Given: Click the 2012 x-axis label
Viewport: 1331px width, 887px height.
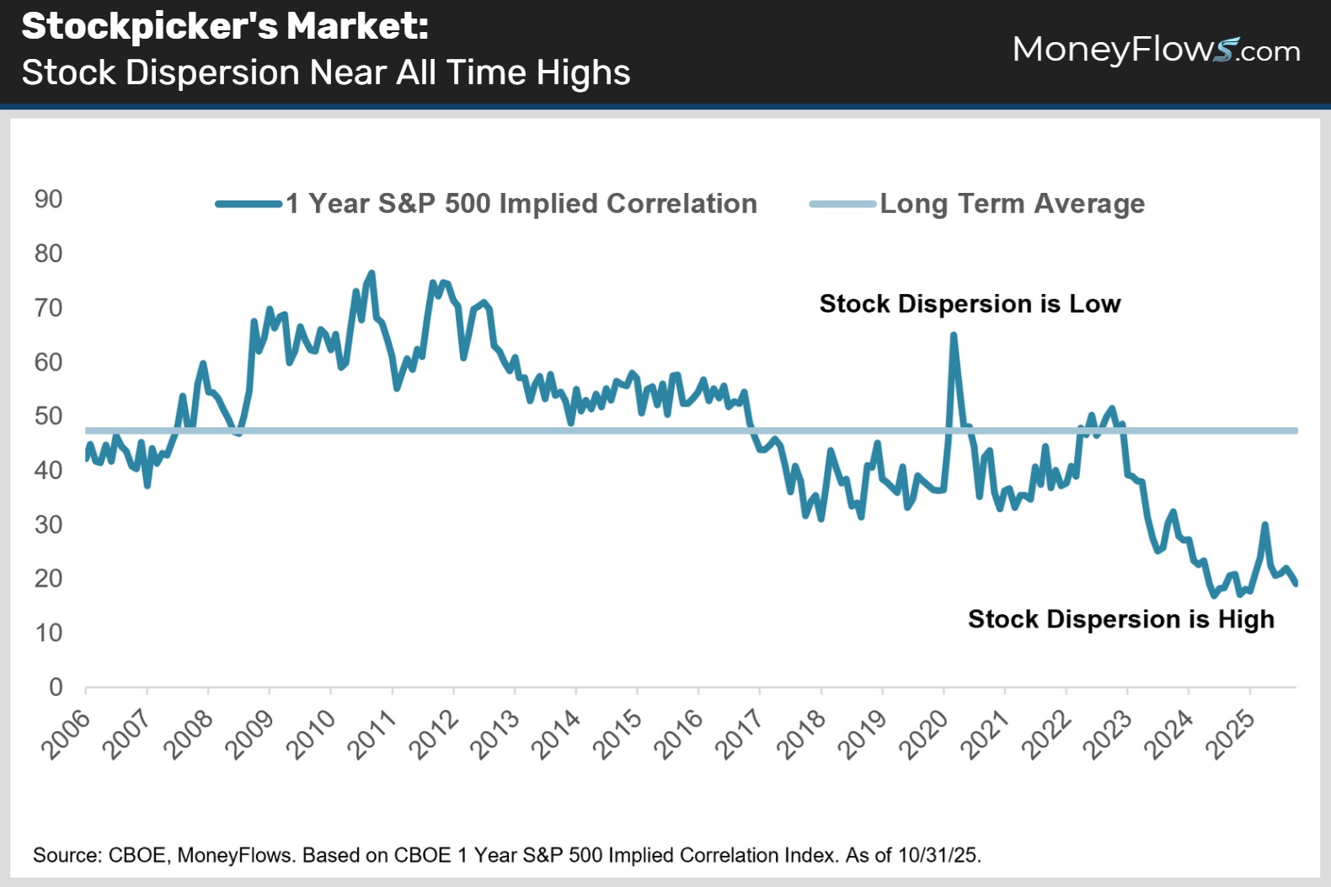Looking at the screenshot, I should pyautogui.click(x=434, y=735).
